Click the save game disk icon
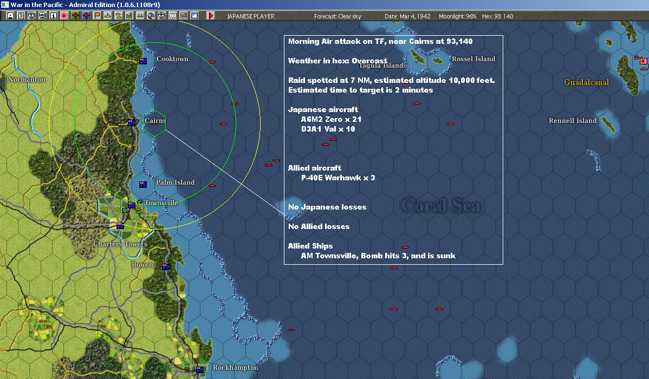The image size is (649, 379). point(10,16)
